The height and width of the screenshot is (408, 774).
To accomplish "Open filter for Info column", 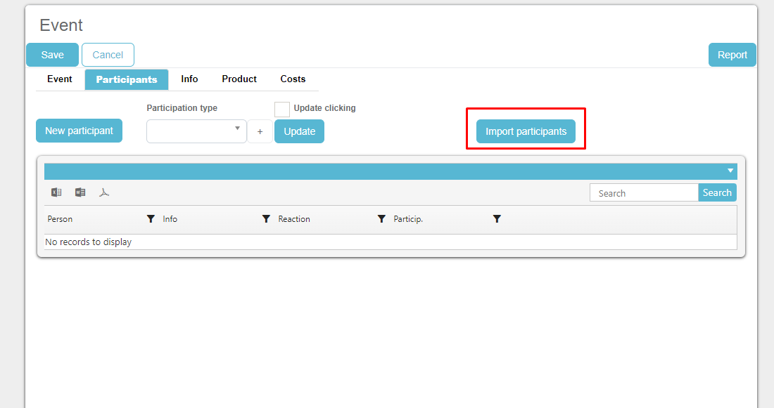I will [266, 219].
